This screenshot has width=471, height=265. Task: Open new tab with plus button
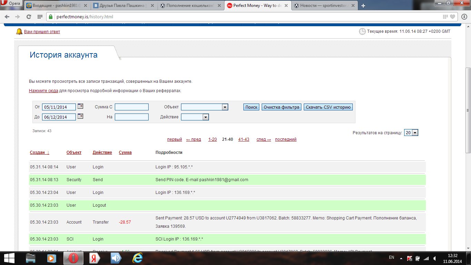[363, 6]
